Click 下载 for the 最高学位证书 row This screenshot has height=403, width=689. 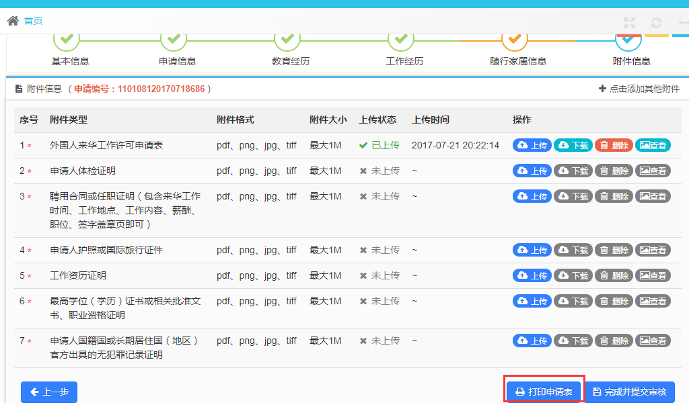[573, 301]
